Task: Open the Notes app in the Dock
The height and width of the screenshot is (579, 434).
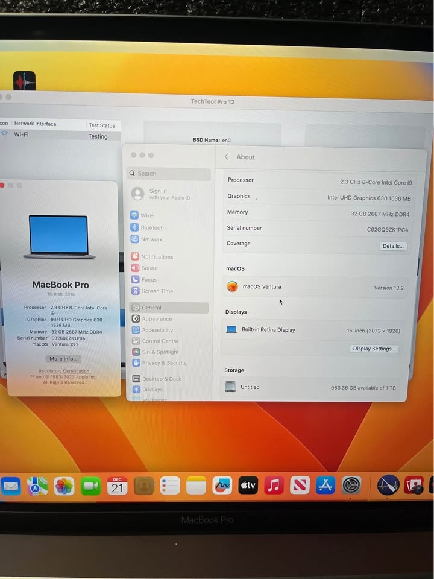Action: coord(196,485)
